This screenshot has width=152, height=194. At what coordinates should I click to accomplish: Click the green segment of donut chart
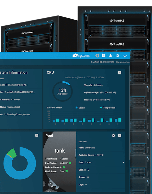pyautogui.click(x=12, y=153)
